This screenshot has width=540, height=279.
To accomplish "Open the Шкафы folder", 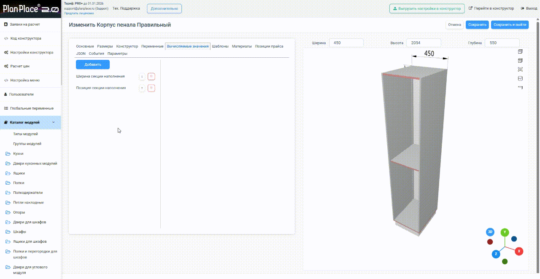I will (x=19, y=232).
